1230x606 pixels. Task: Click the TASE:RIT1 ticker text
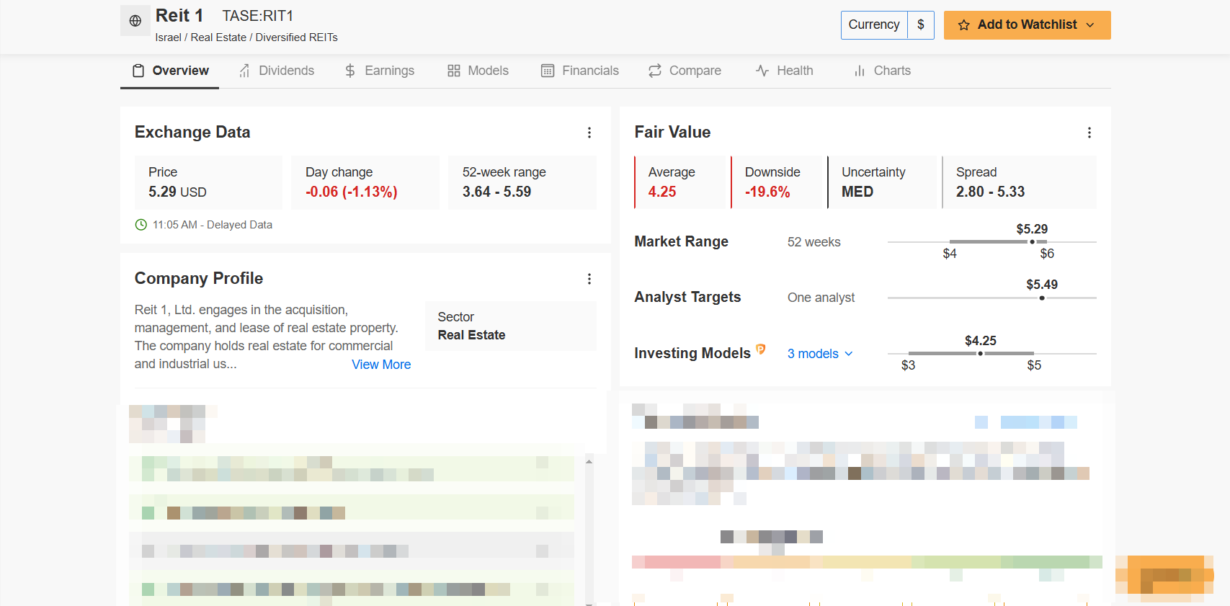click(x=258, y=16)
